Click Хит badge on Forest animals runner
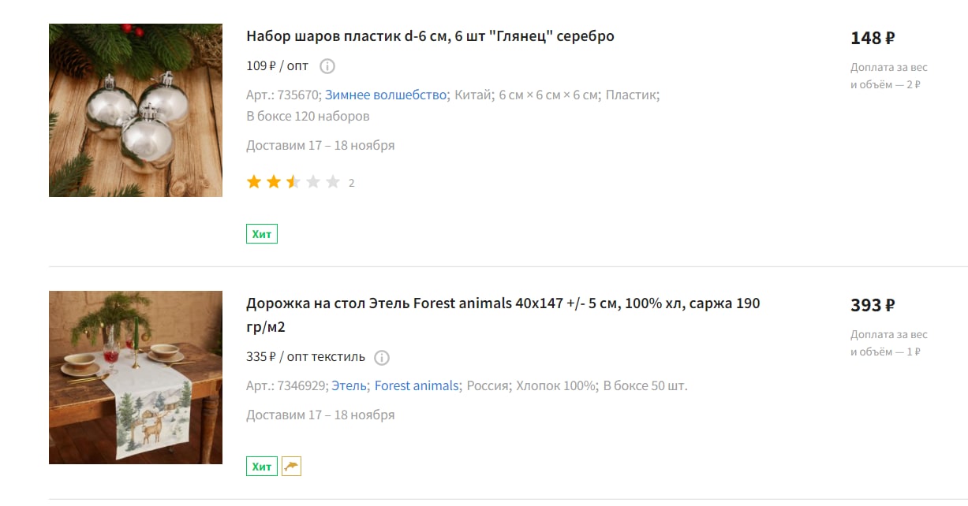Screen dimensions: 968x506 [262, 467]
